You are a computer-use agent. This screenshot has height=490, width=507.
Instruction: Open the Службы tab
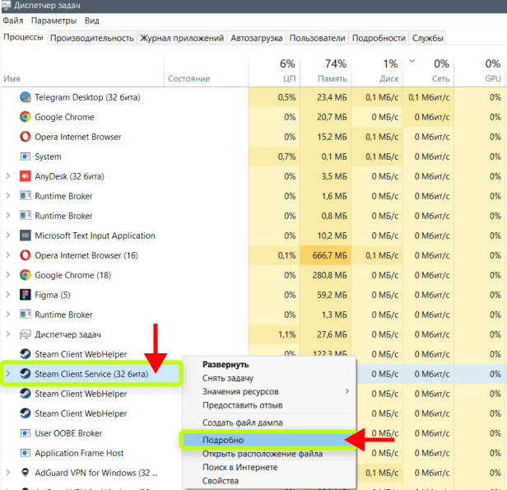coord(427,38)
